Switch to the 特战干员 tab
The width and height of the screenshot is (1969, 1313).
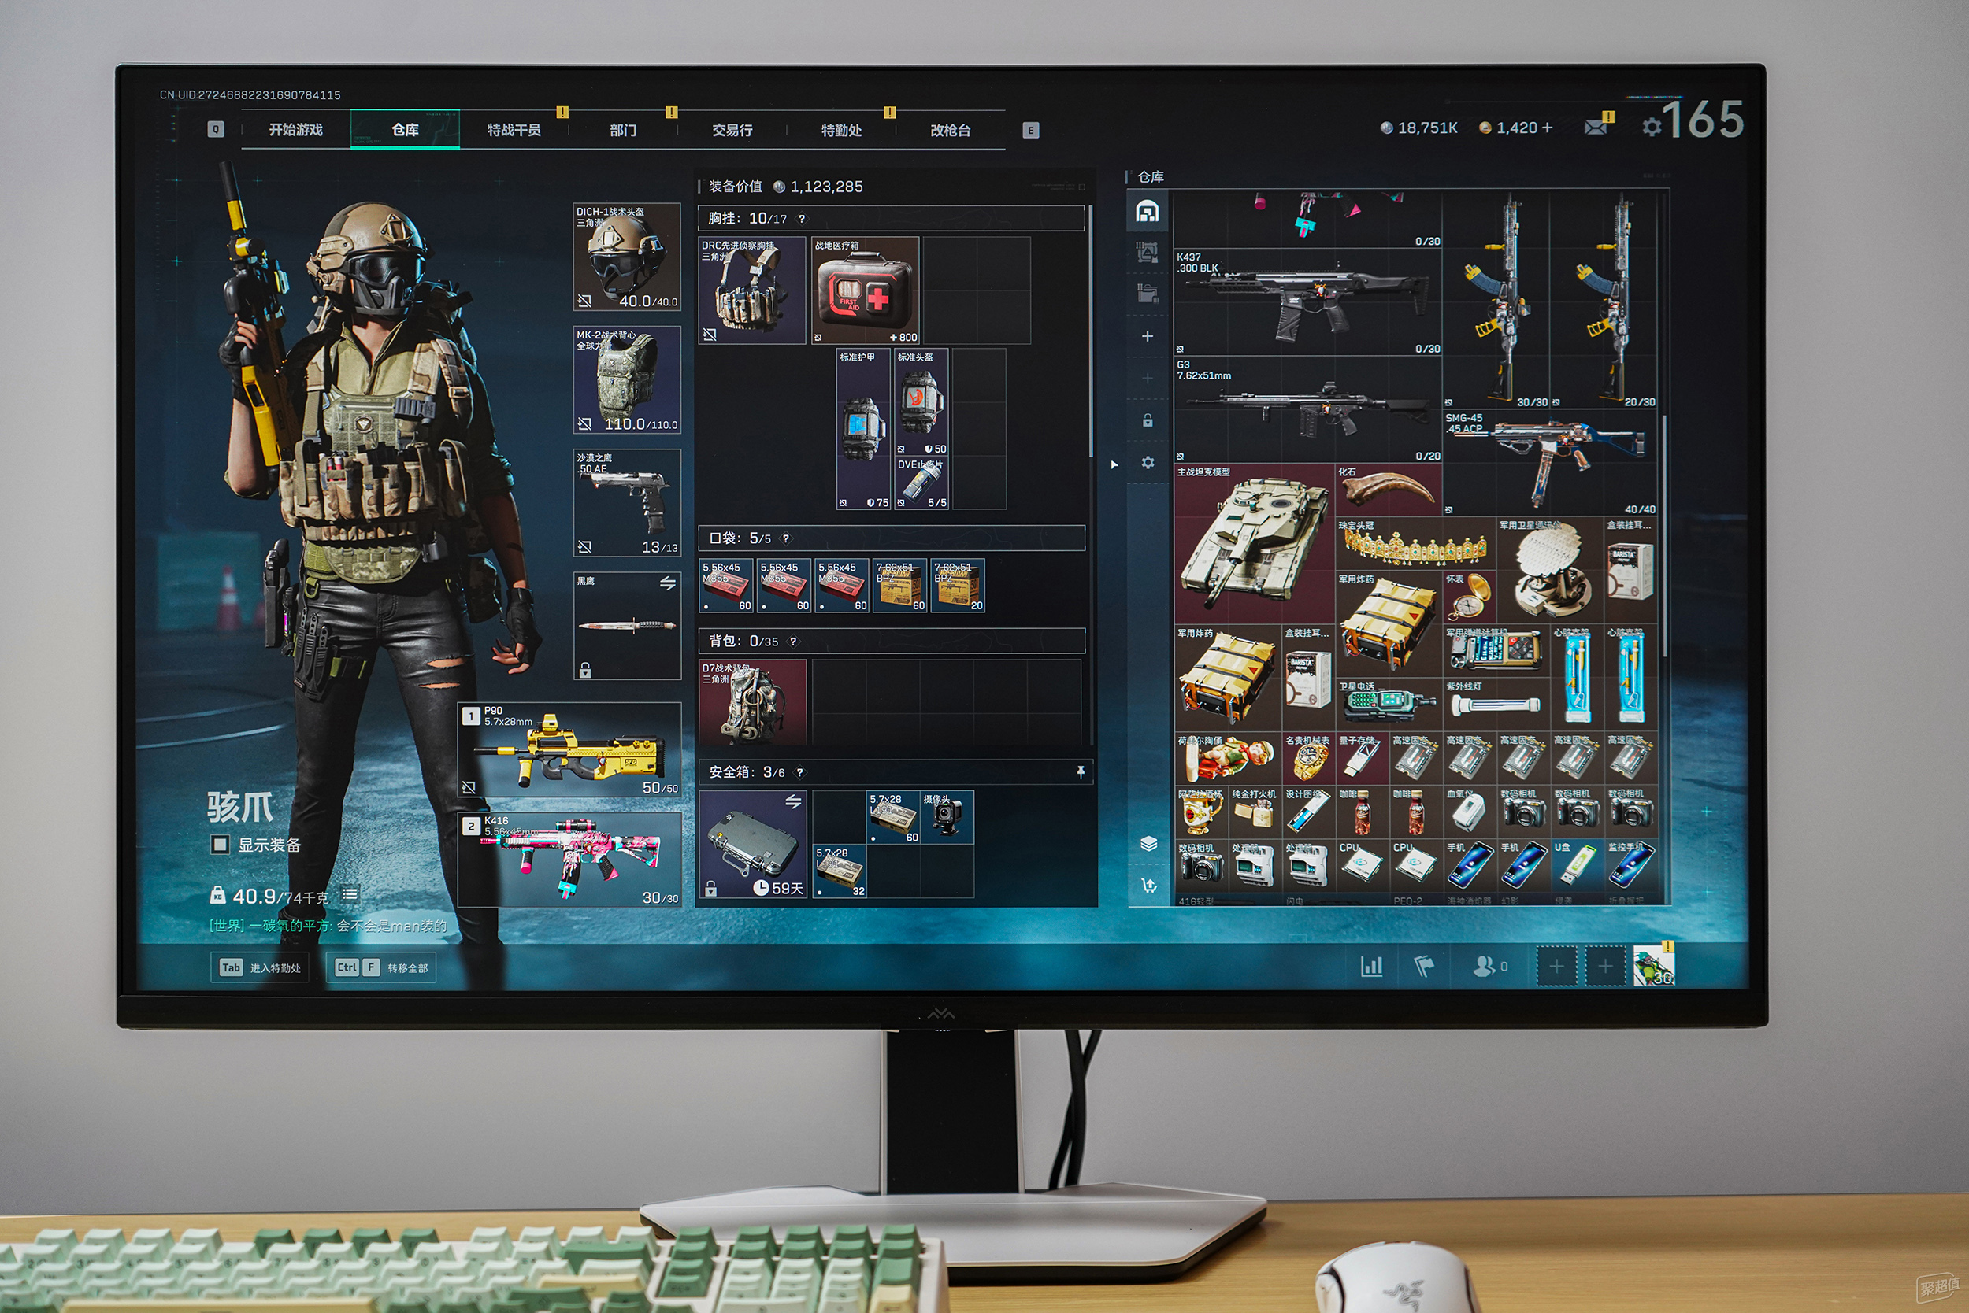click(514, 130)
